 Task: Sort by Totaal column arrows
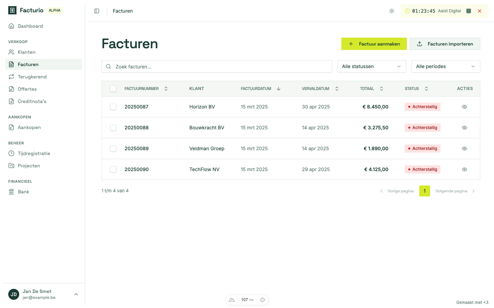click(x=381, y=89)
